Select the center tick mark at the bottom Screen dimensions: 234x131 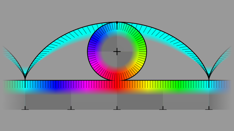117,108
